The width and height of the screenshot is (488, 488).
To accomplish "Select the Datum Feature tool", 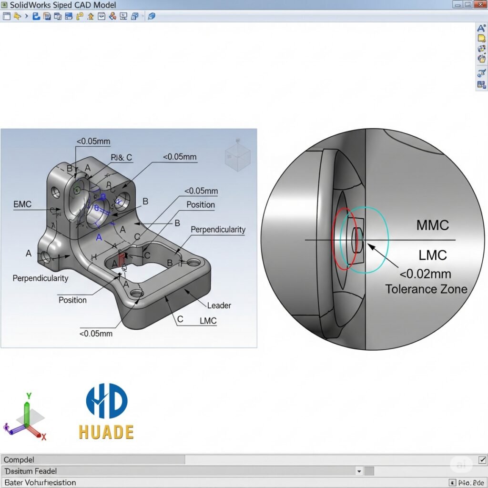I will point(480,59).
